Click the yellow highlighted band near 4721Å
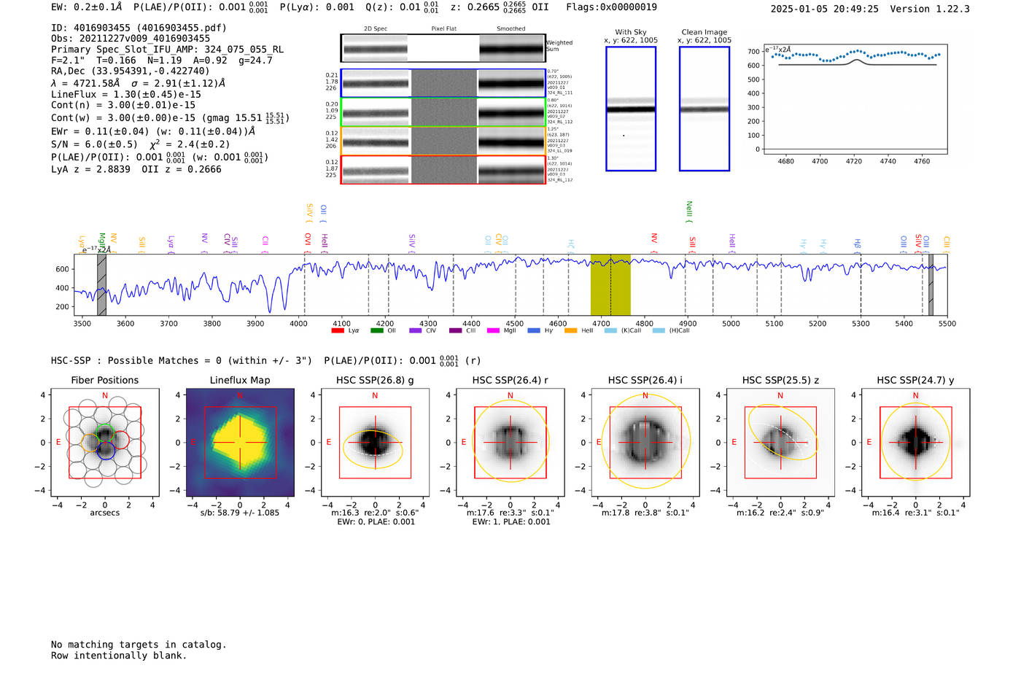Image resolution: width=1021 pixels, height=695 pixels. click(x=610, y=285)
